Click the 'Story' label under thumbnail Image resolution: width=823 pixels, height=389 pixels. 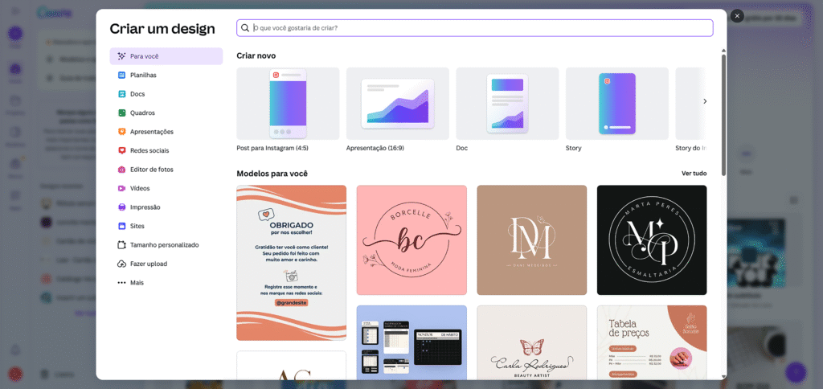[x=574, y=149]
